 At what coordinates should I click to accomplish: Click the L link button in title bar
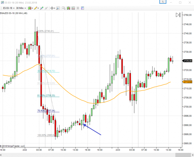click(163, 2)
